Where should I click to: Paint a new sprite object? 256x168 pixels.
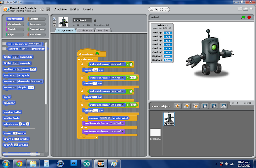point(178,106)
